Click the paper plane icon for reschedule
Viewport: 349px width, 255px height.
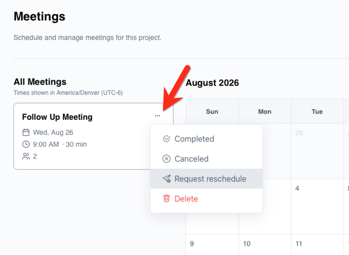tap(166, 179)
